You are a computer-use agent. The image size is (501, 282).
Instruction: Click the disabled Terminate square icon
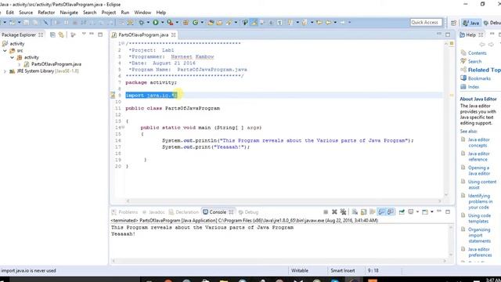pyautogui.click(x=326, y=211)
